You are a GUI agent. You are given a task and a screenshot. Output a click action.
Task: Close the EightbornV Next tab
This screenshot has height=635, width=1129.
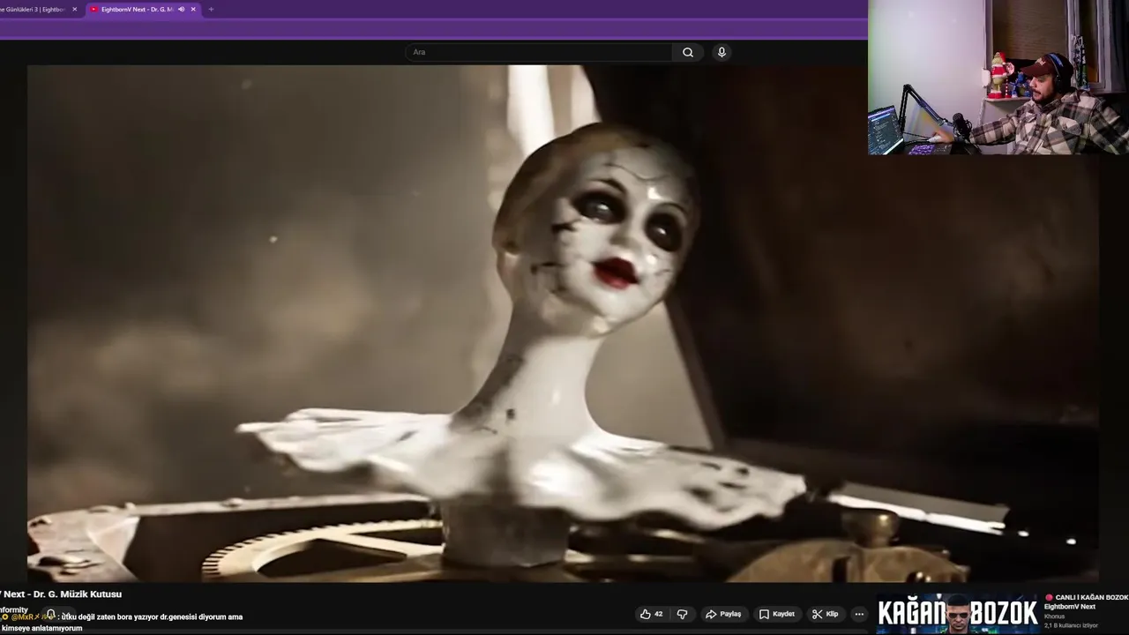click(x=193, y=10)
